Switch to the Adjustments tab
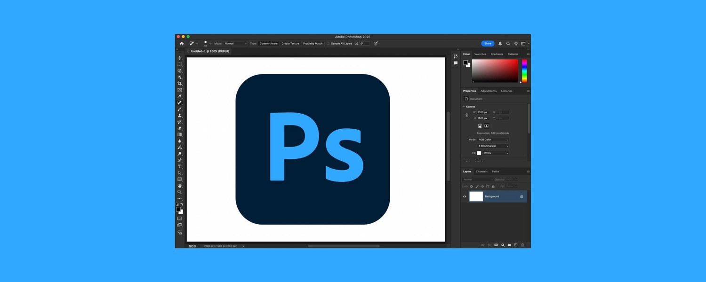Image resolution: width=706 pixels, height=282 pixels. (x=489, y=91)
